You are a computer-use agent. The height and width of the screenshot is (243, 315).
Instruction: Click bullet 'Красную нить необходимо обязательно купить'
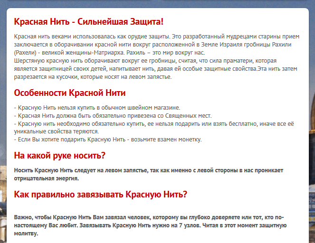154,123
